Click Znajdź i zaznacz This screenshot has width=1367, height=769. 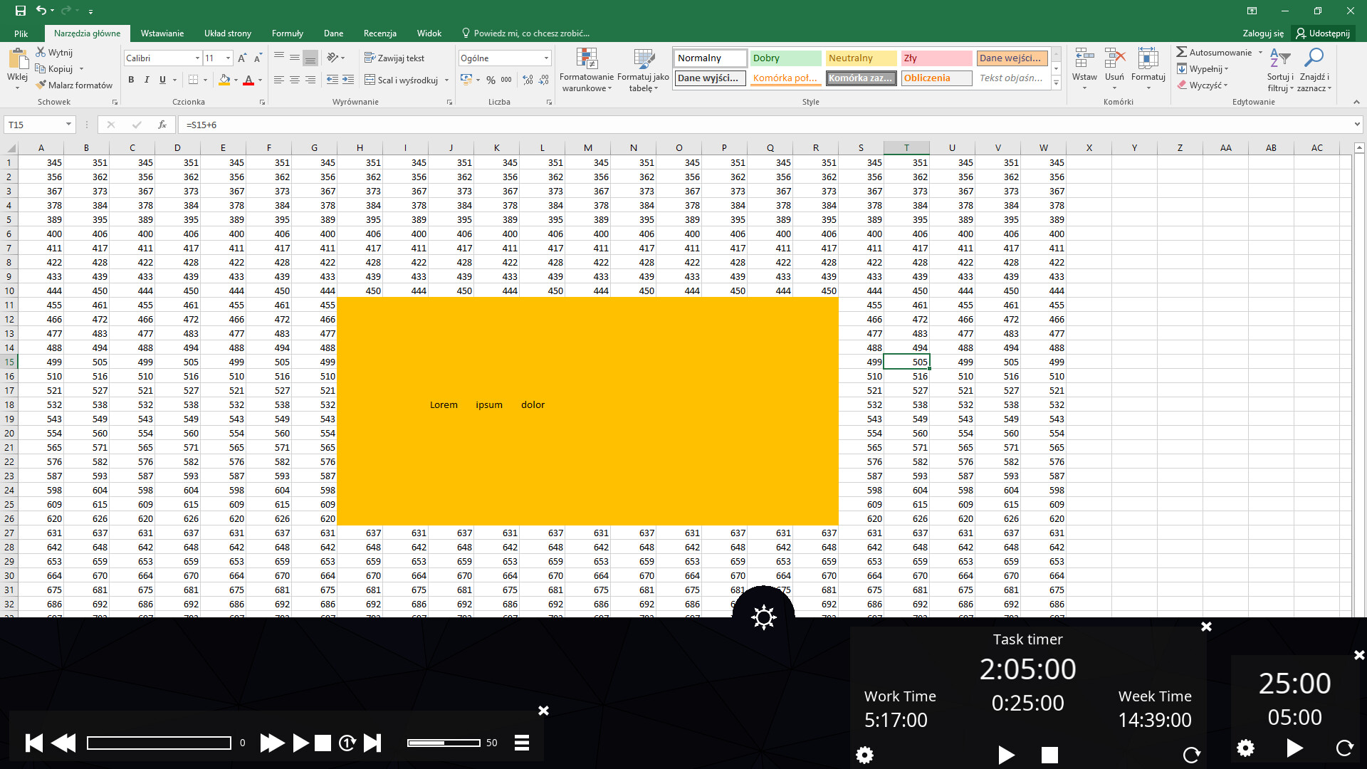tap(1314, 69)
